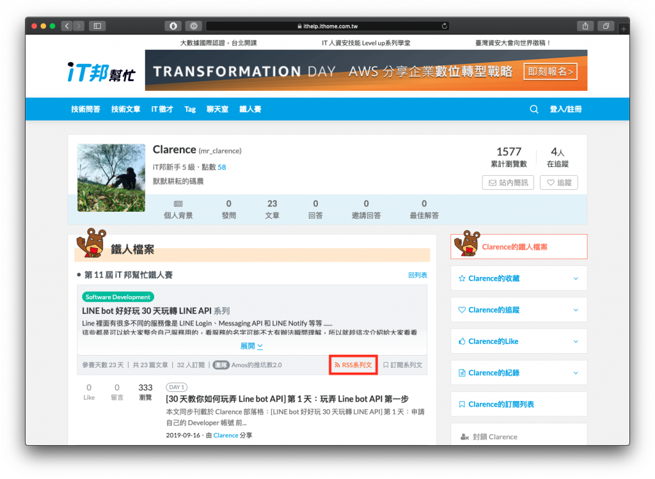The image size is (655, 479).
Task: Expand the Clarence的Like chevron
Action: [576, 342]
